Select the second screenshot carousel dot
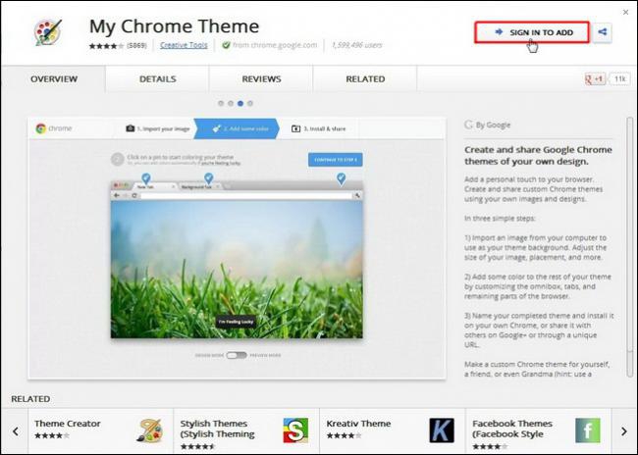The width and height of the screenshot is (638, 455). (x=231, y=103)
